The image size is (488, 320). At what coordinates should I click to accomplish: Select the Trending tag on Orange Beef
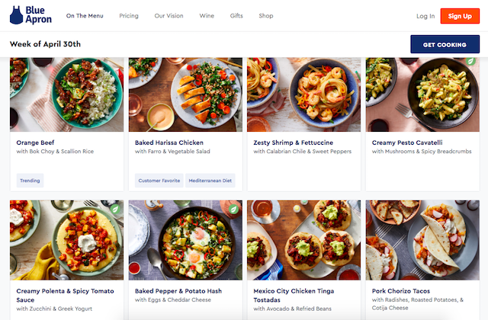click(x=30, y=181)
